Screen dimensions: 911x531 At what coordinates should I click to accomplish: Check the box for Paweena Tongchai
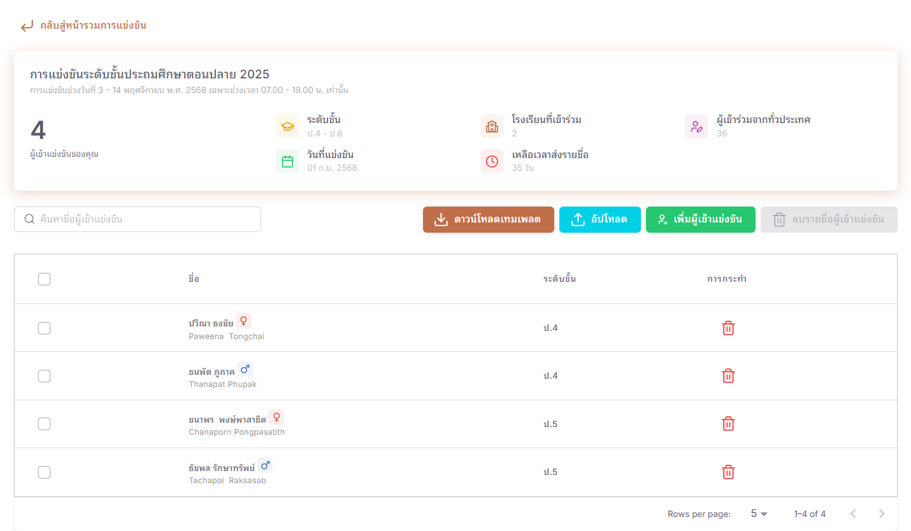[44, 328]
